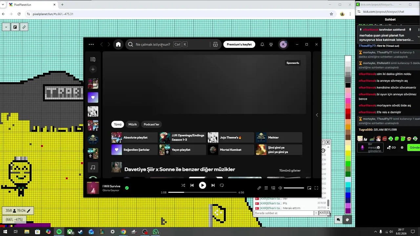Expand pinned message chevron in Kick chat

tap(418, 37)
